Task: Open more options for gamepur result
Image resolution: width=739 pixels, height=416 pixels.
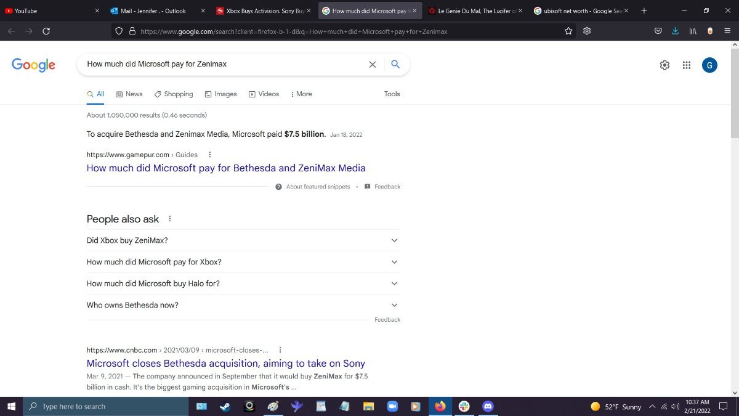Action: click(x=209, y=155)
